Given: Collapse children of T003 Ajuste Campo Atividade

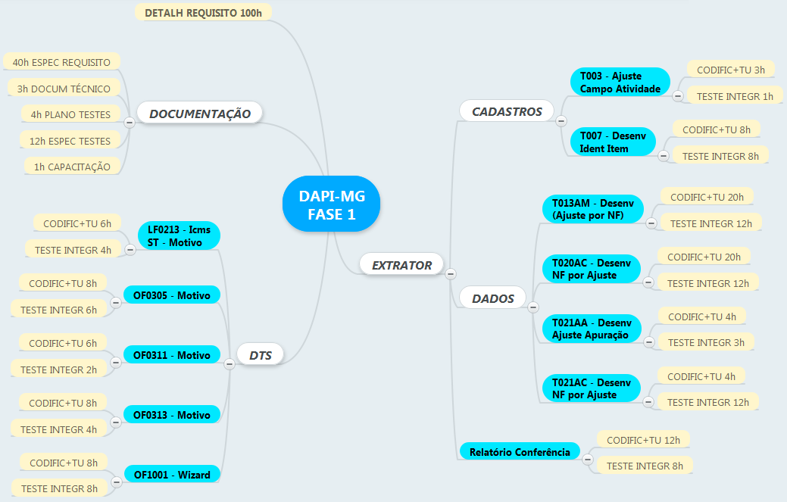Looking at the screenshot, I should [678, 96].
